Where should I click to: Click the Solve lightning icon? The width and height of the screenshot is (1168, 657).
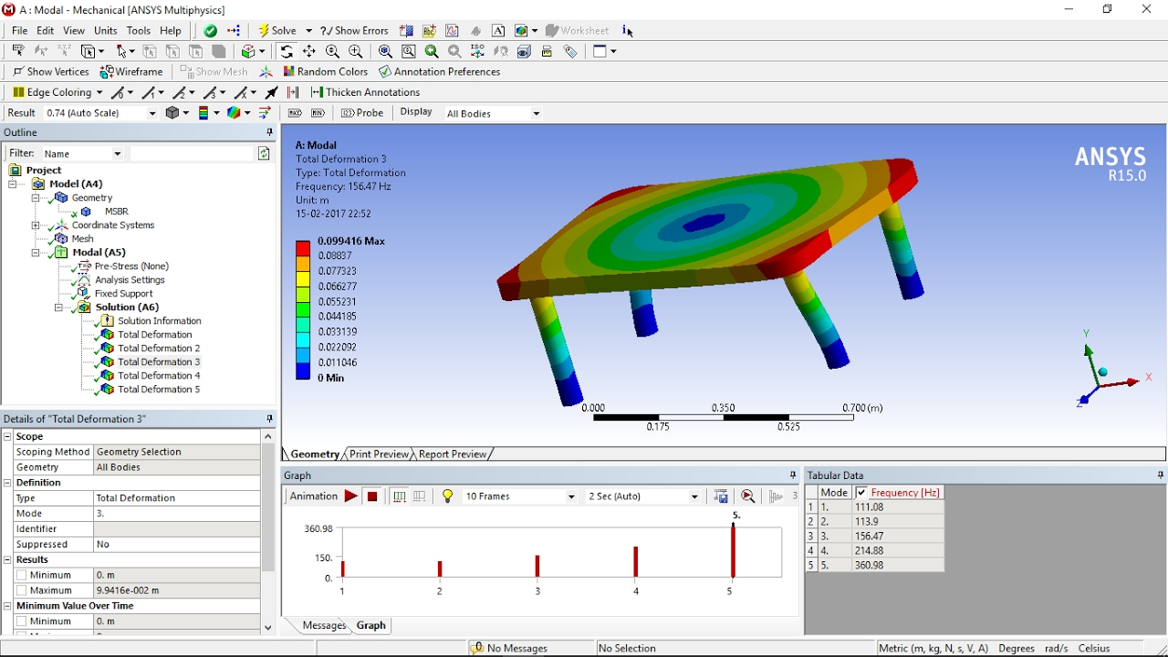264,31
